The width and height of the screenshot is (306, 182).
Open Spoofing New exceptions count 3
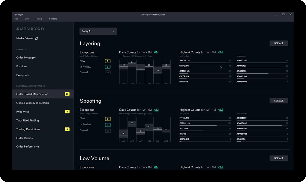[x=108, y=119]
